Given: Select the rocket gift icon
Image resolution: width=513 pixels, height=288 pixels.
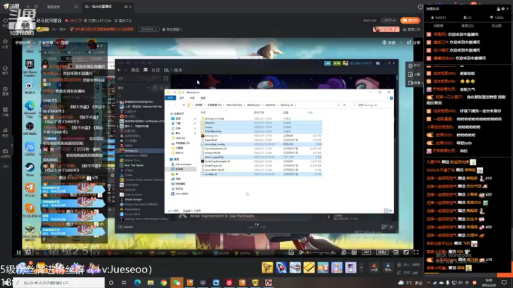Looking at the screenshot, I should pos(281,268).
